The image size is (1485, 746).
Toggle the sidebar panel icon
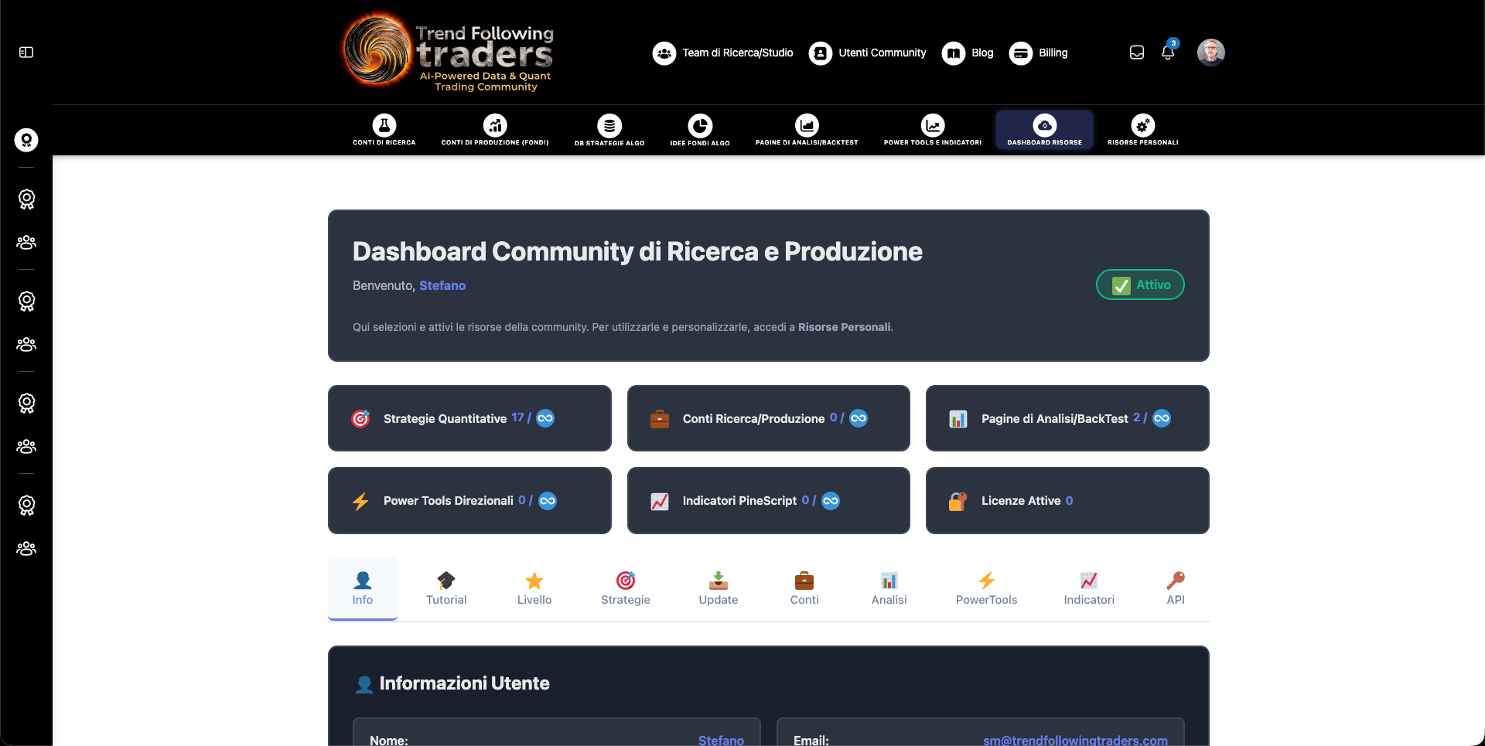click(x=26, y=53)
